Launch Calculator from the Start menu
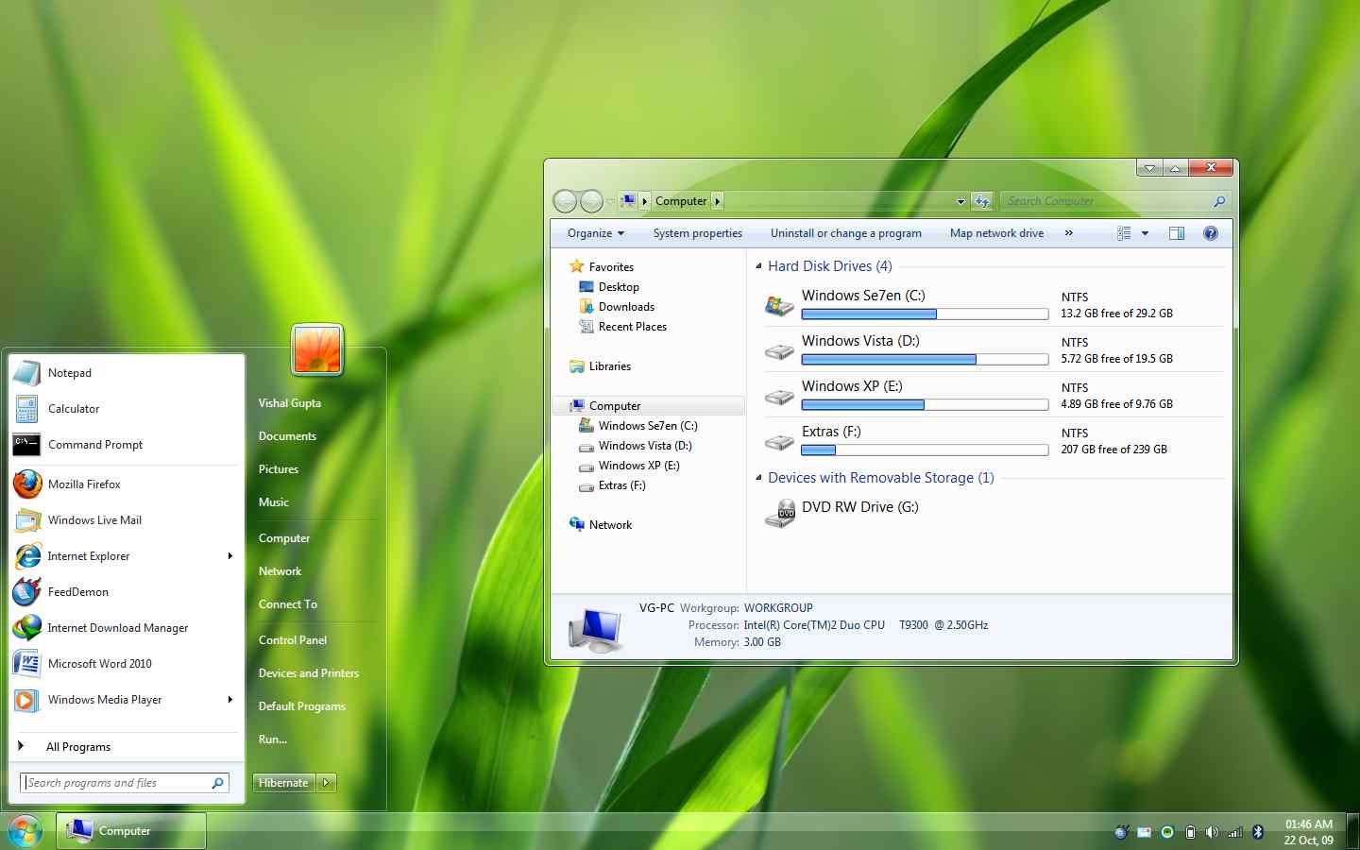1360x850 pixels. 126,409
